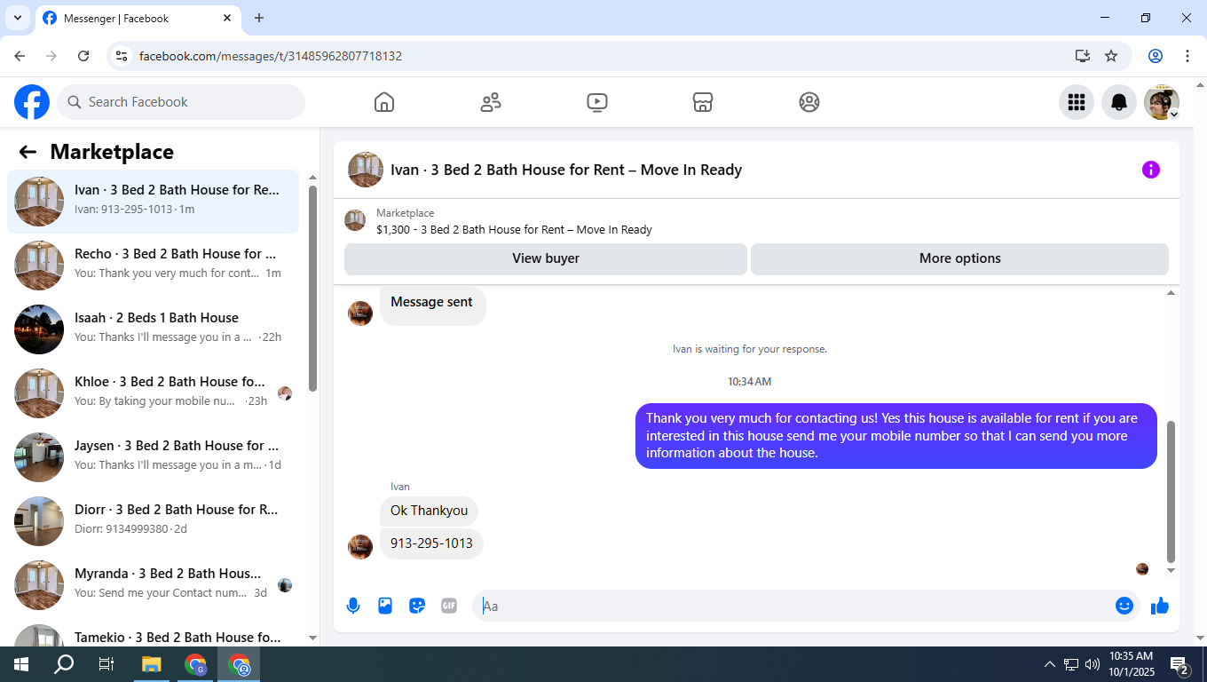1207x682 pixels.
Task: Select the Messenger | Facebook tab
Action: pyautogui.click(x=138, y=18)
